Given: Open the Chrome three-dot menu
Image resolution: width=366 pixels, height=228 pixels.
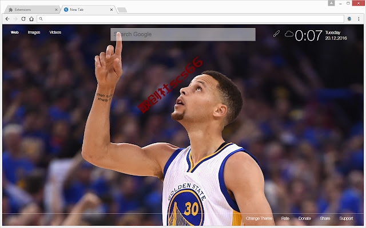Looking at the screenshot, I should point(359,19).
